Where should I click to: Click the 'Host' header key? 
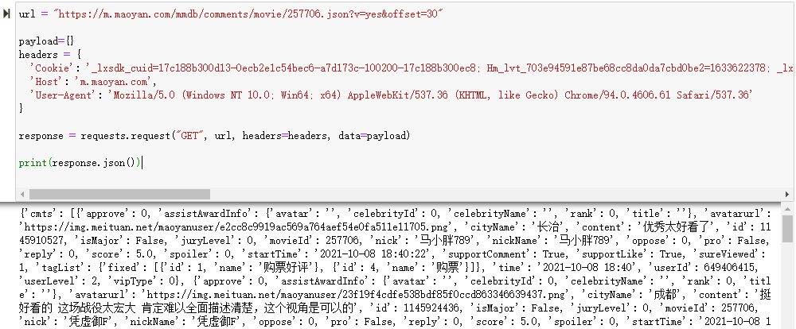[49, 81]
